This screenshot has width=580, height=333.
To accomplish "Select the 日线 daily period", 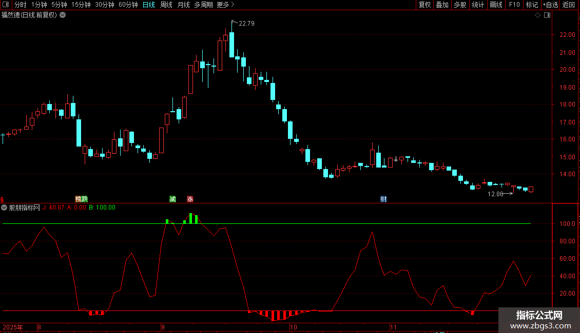I will tap(149, 5).
